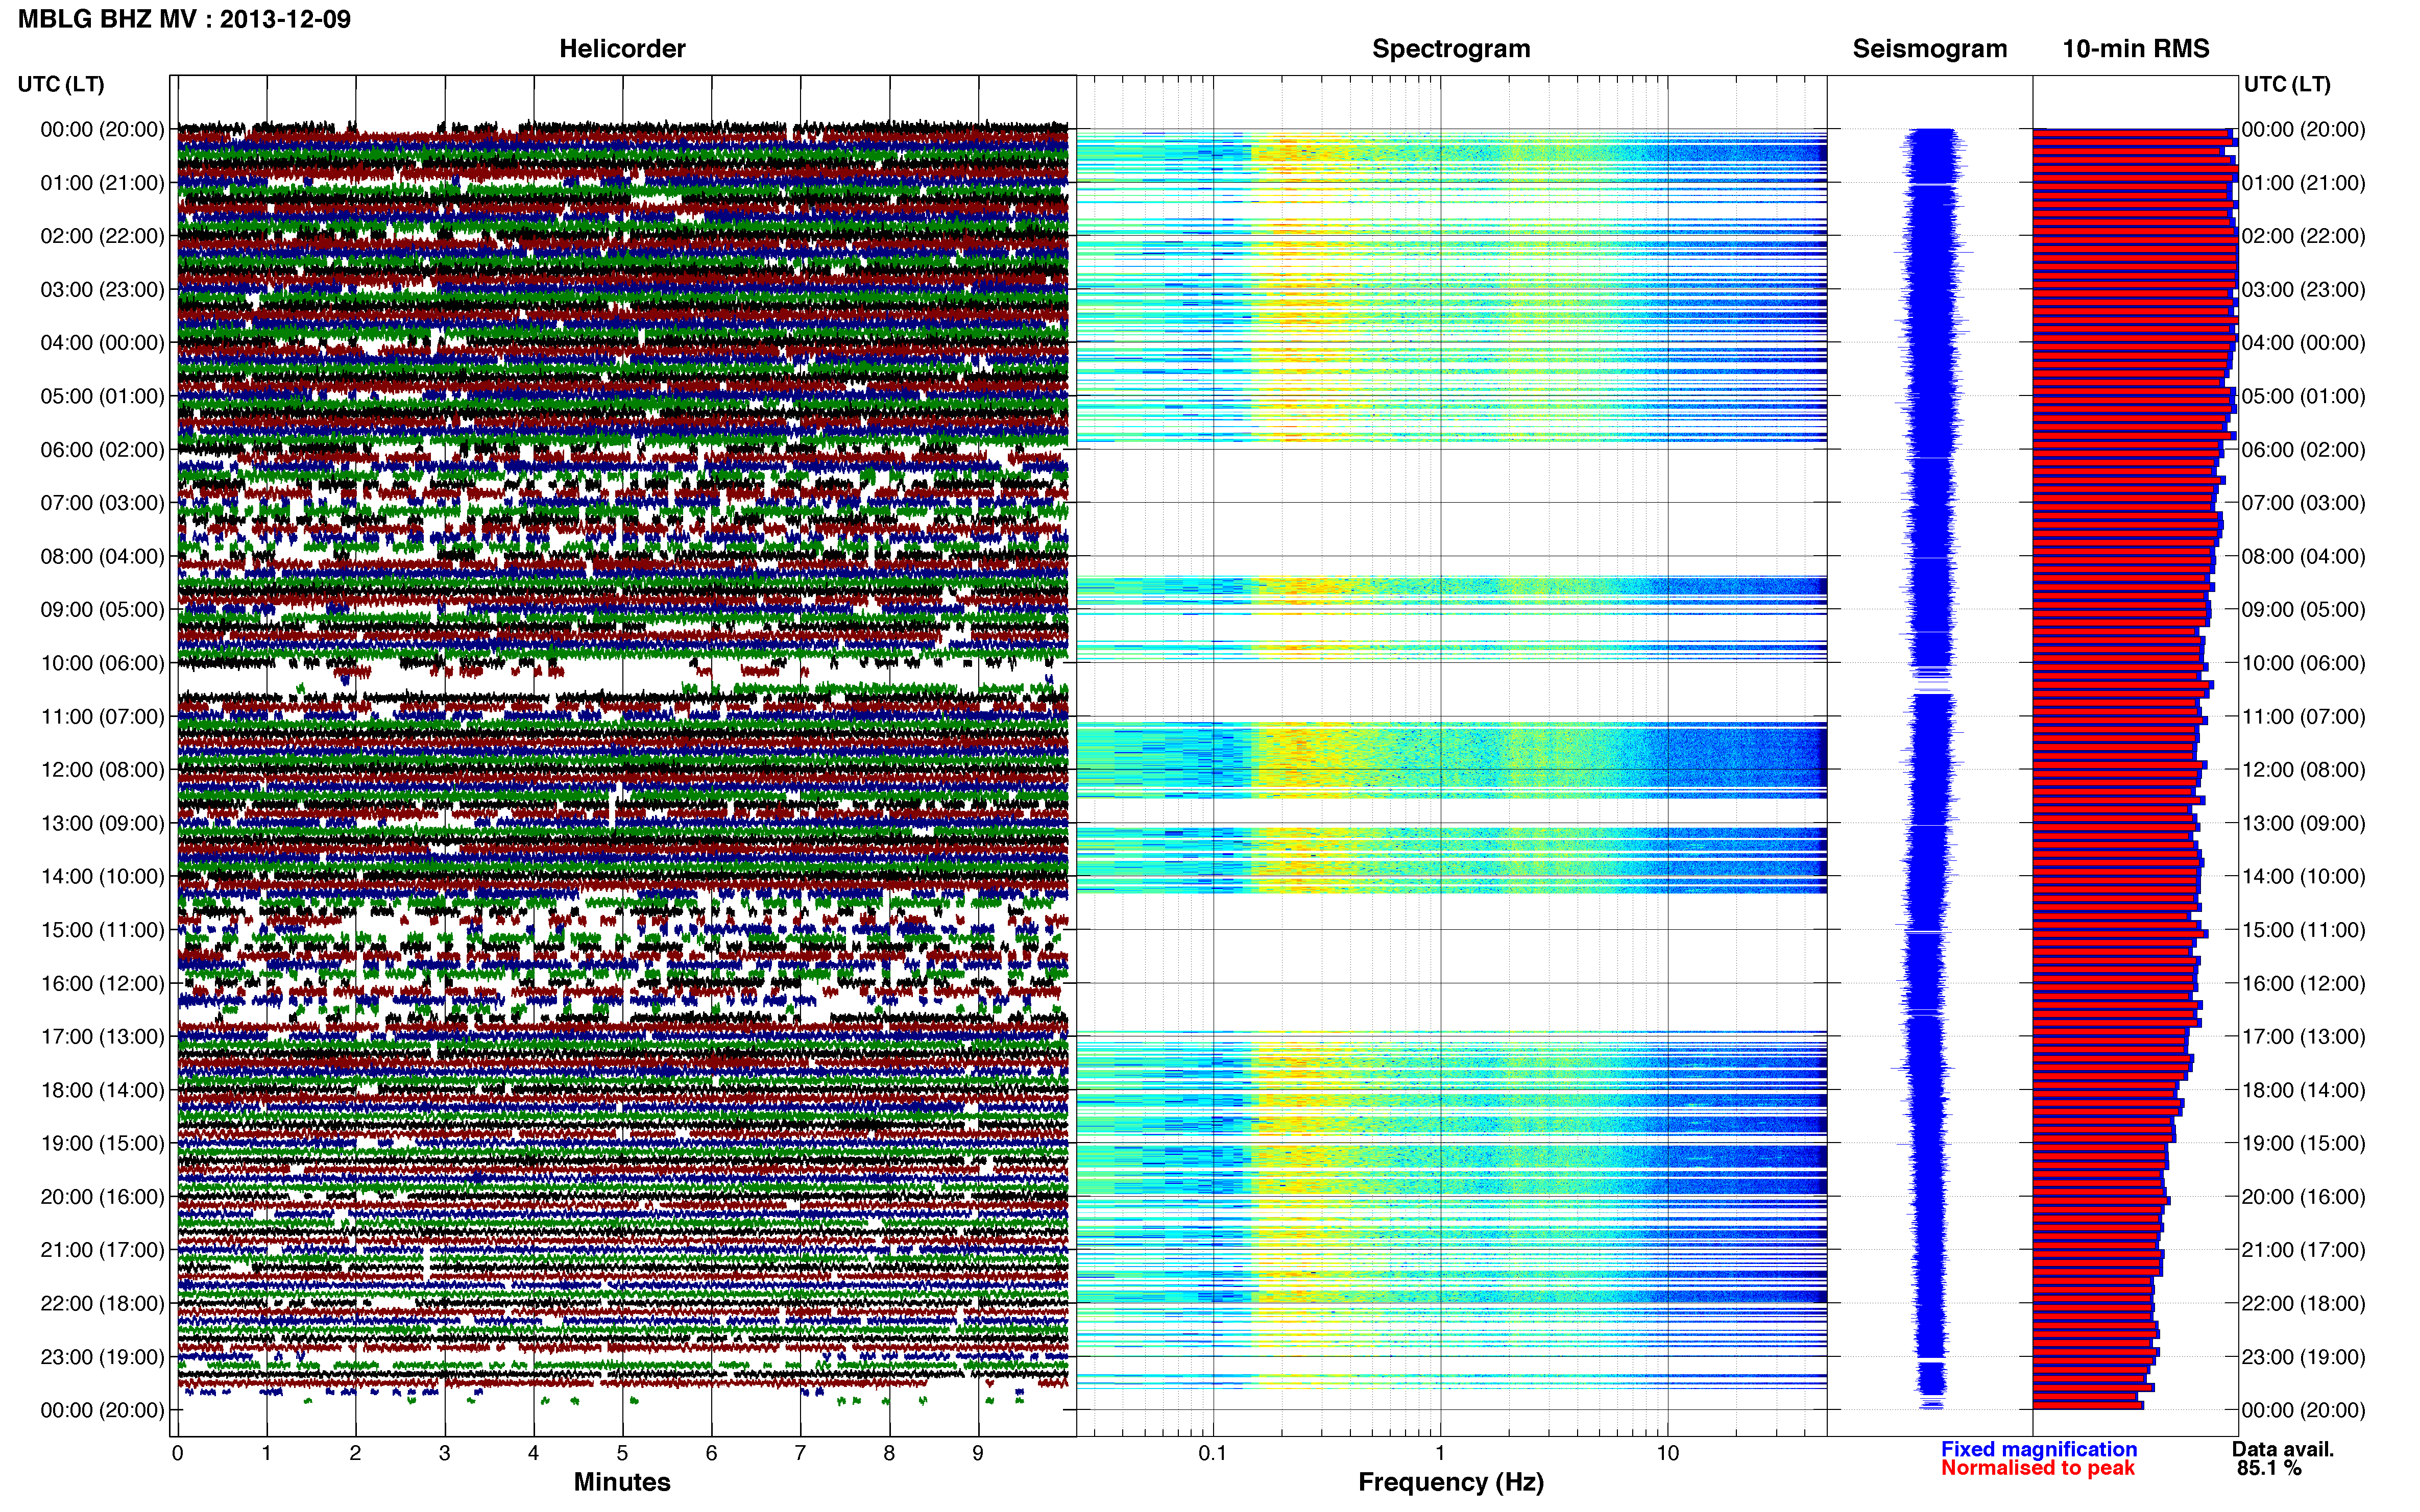The height and width of the screenshot is (1512, 2420).
Task: Click right time label '23:00 (19:00)'
Action: [x=2304, y=1357]
